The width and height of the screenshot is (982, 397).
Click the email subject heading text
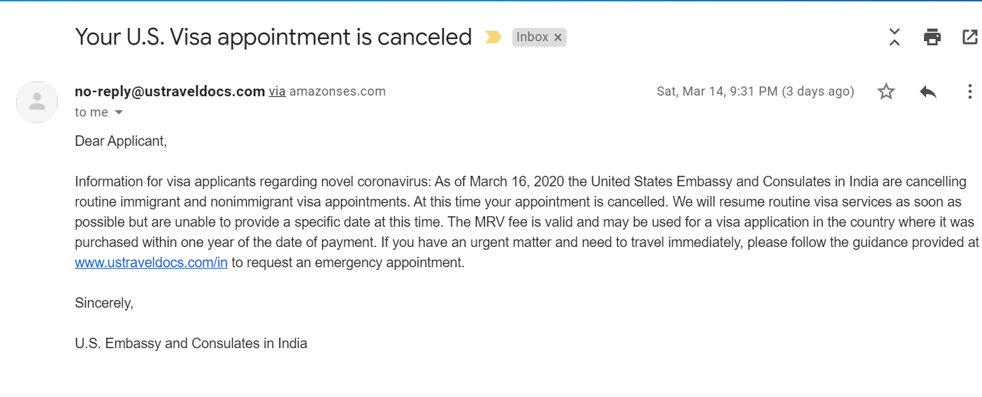pos(273,37)
